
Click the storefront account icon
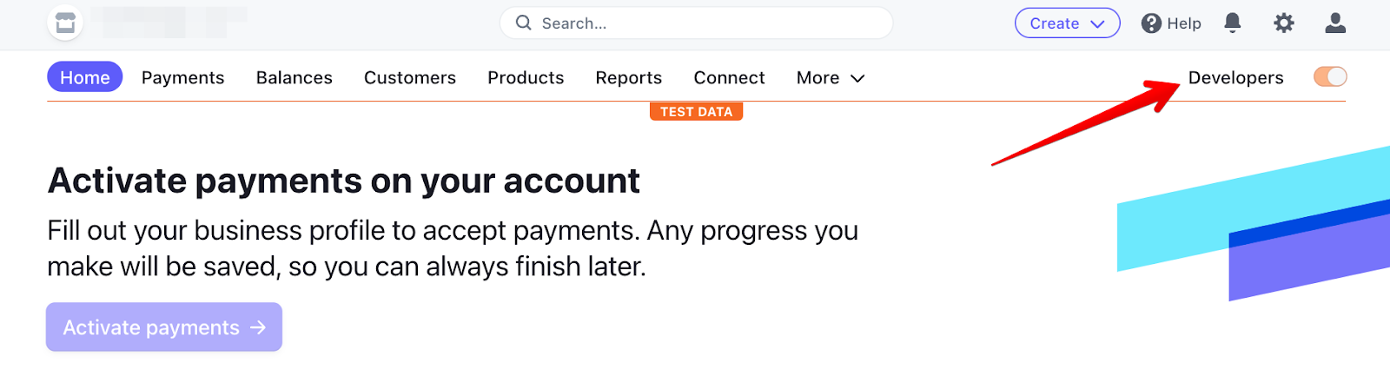coord(65,23)
